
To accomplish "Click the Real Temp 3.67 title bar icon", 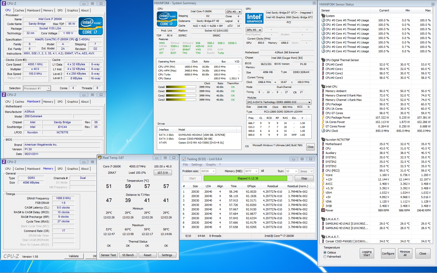I will (x=100, y=158).
